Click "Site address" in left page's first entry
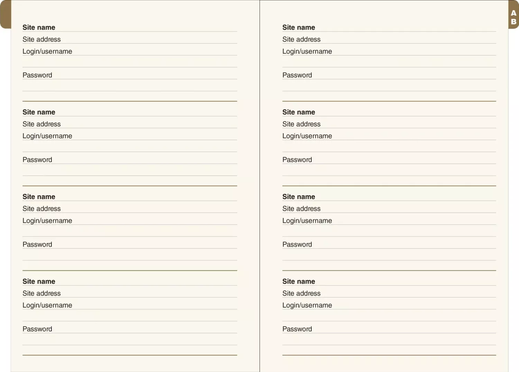Image resolution: width=519 pixels, height=372 pixels. (42, 39)
